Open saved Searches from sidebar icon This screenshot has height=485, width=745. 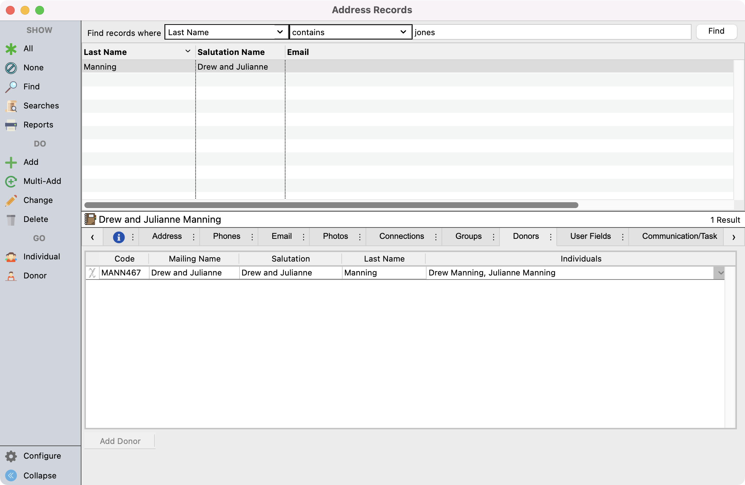pyautogui.click(x=11, y=106)
